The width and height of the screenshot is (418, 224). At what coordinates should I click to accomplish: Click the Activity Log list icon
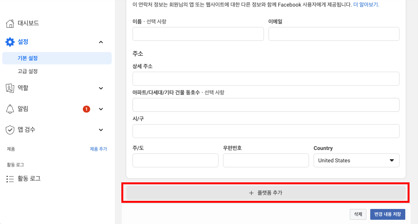click(x=10, y=179)
